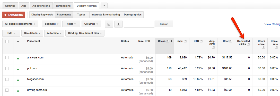Click the View Change history link
The height and width of the screenshot is (96, 280).
coord(272,24)
